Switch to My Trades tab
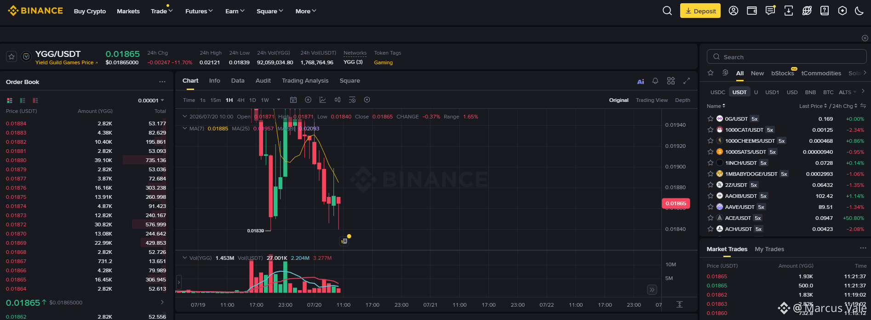This screenshot has width=871, height=320. tap(769, 249)
